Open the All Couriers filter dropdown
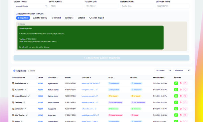 163,71
